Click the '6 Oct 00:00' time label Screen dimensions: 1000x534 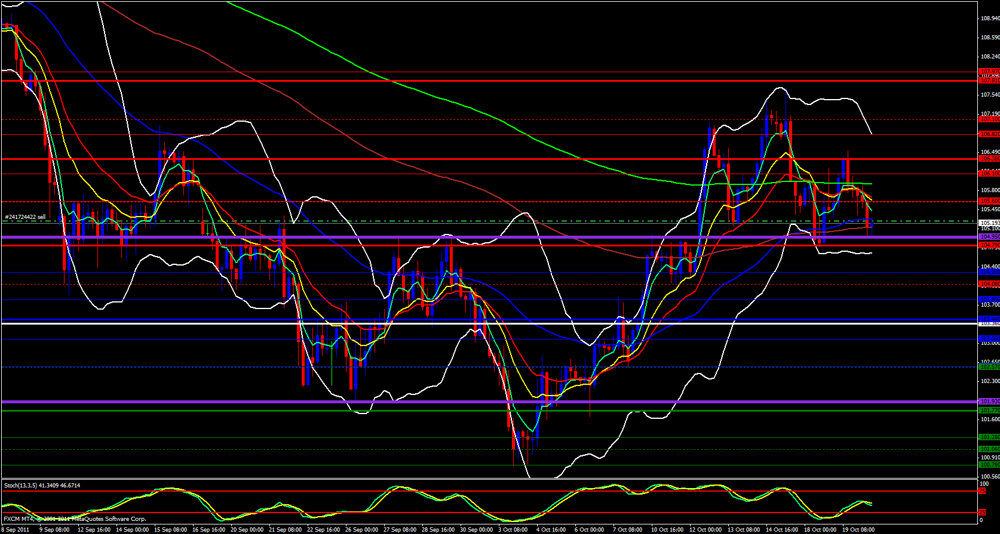590,529
